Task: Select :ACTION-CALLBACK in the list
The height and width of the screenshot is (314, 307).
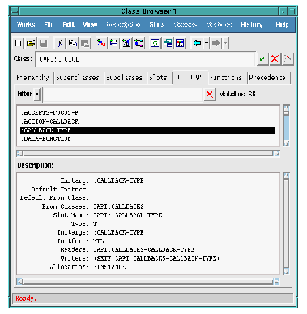Action: click(x=147, y=121)
